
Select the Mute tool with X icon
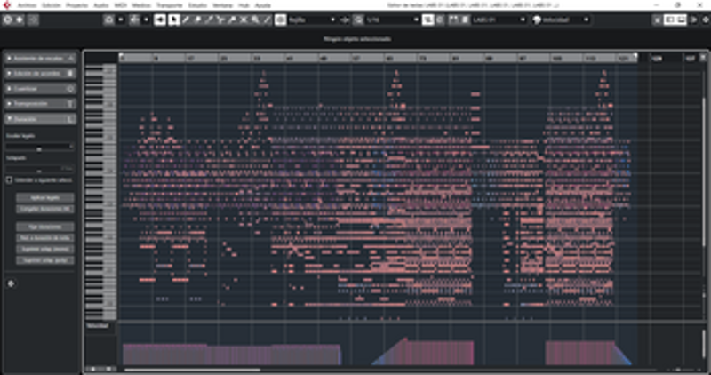(243, 19)
